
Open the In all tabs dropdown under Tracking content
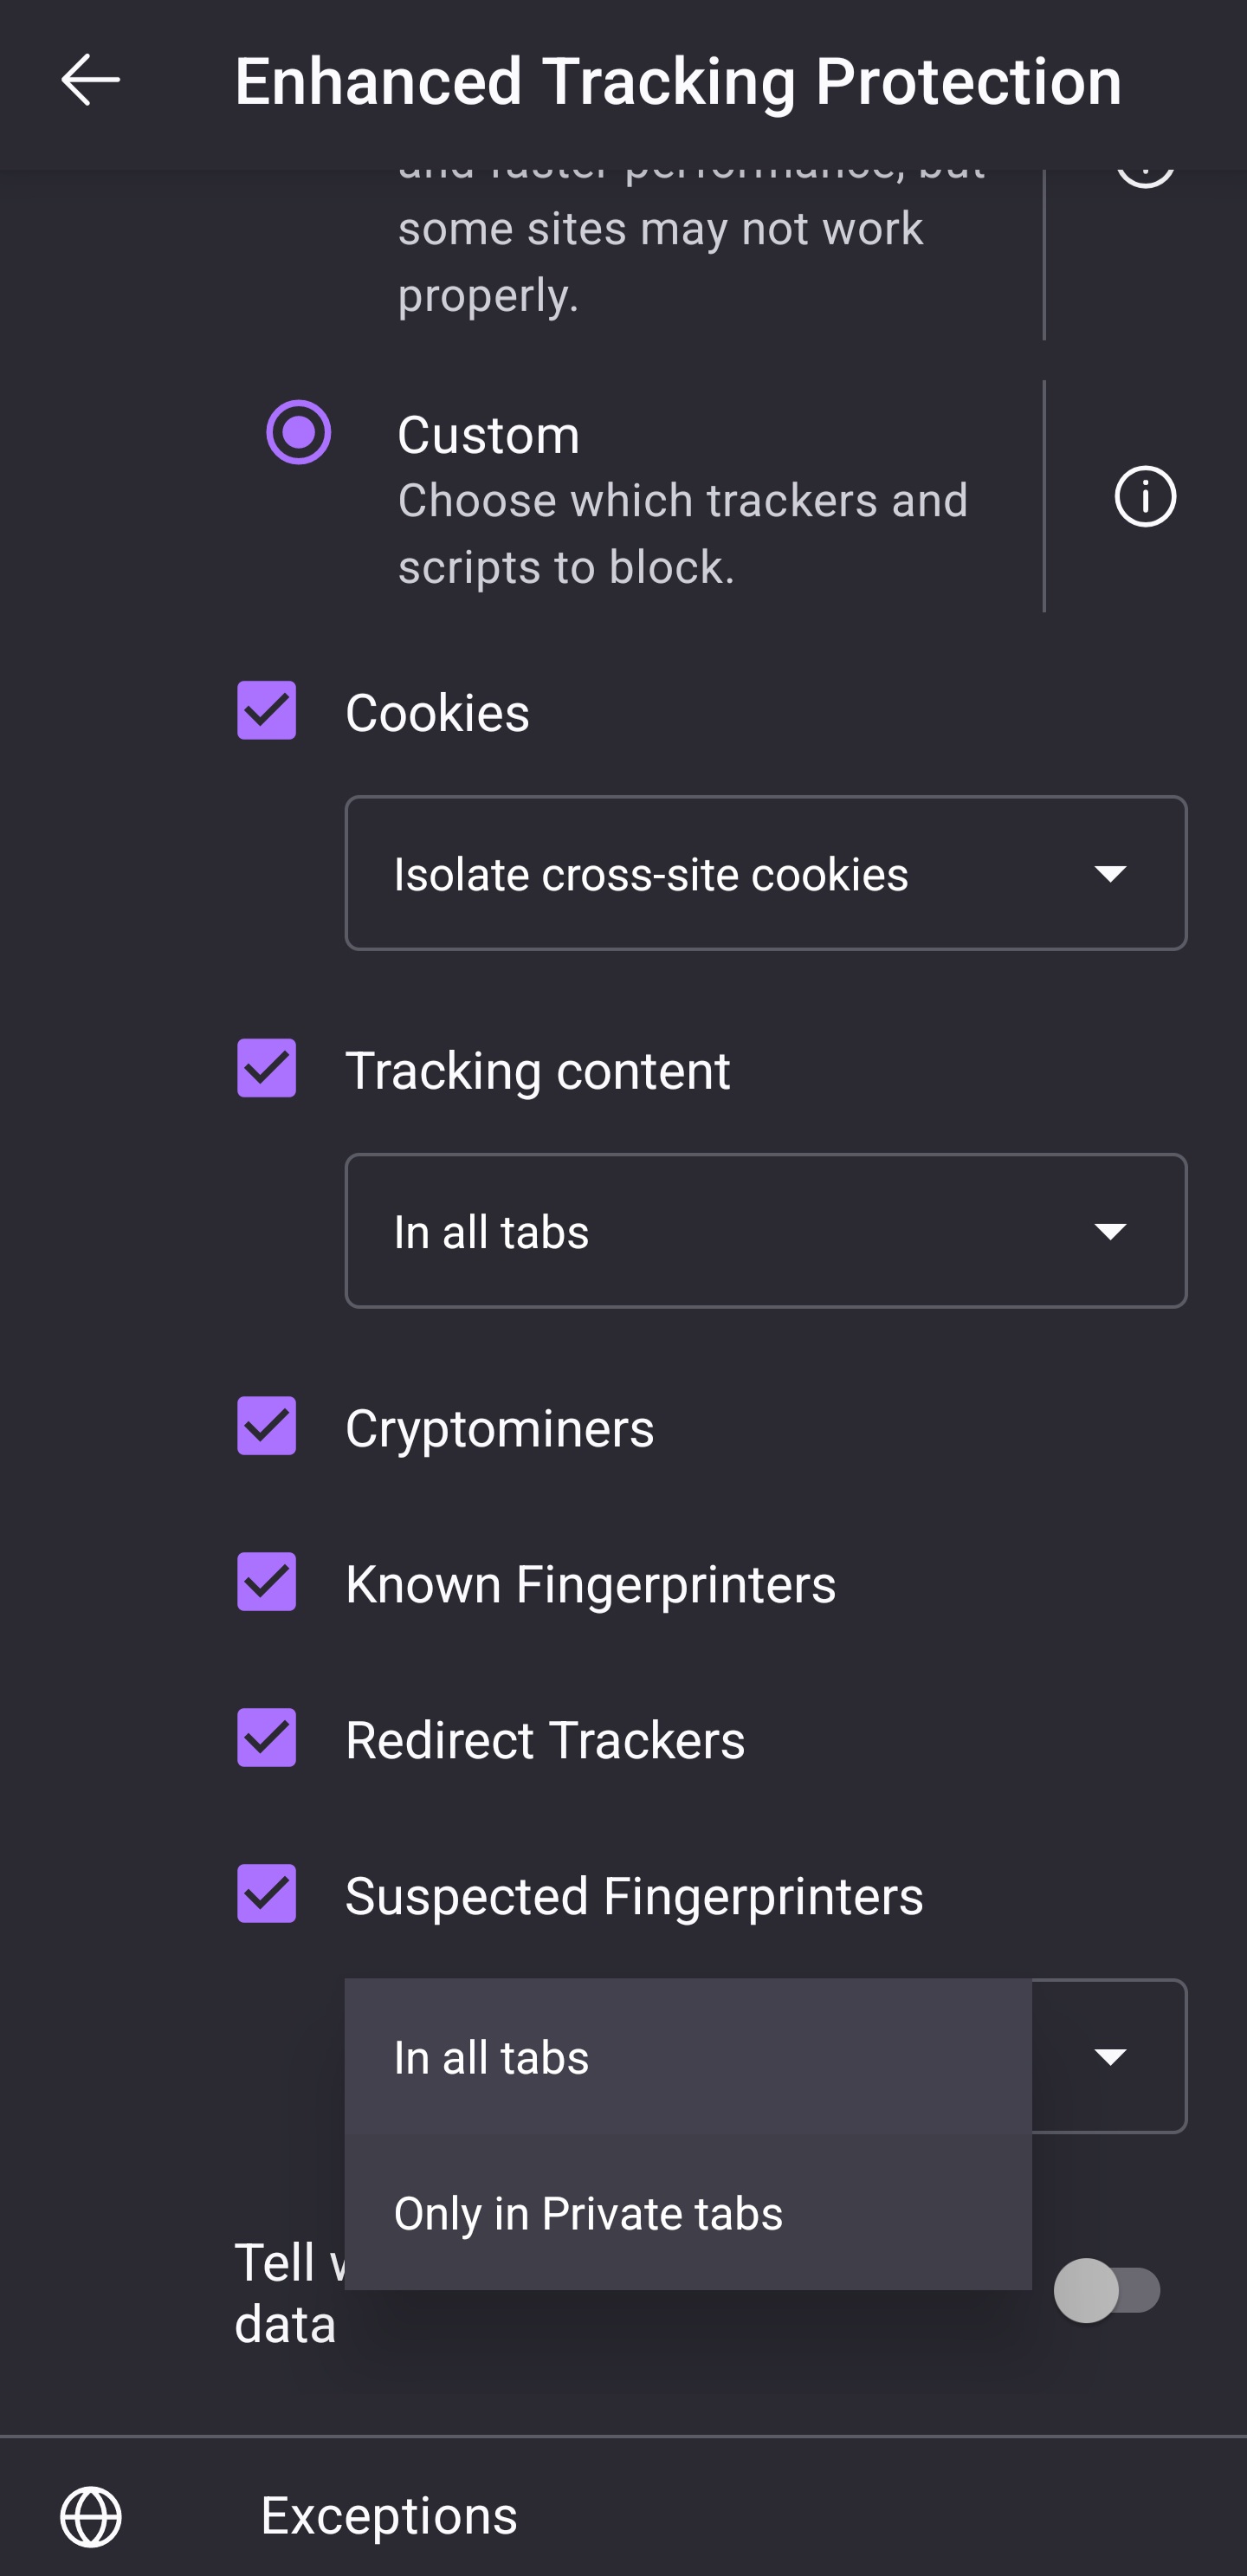pyautogui.click(x=766, y=1232)
